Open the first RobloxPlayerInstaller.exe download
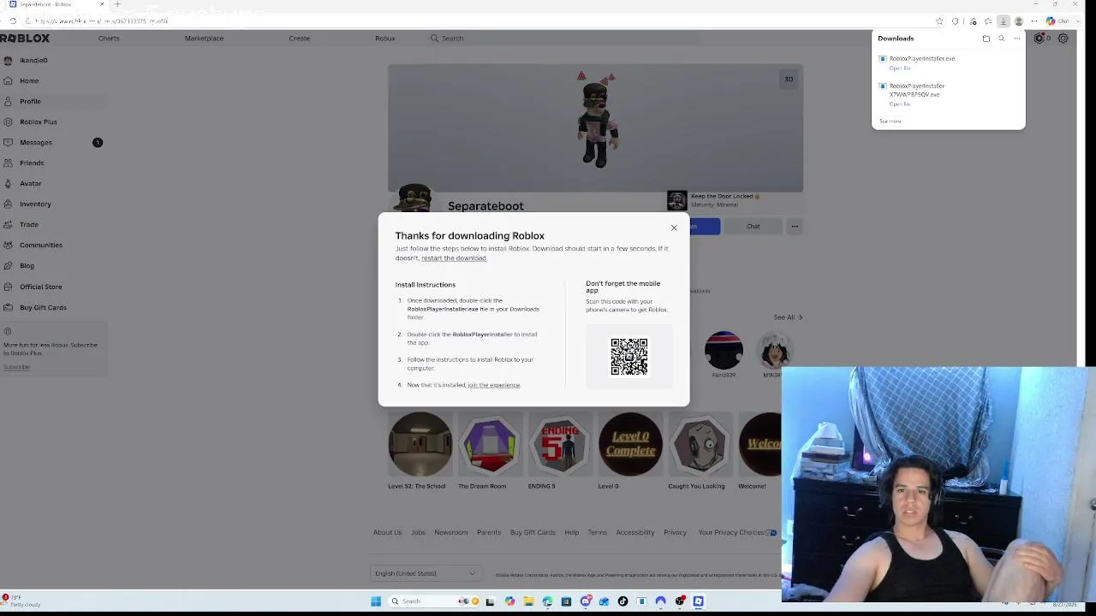 921,59
